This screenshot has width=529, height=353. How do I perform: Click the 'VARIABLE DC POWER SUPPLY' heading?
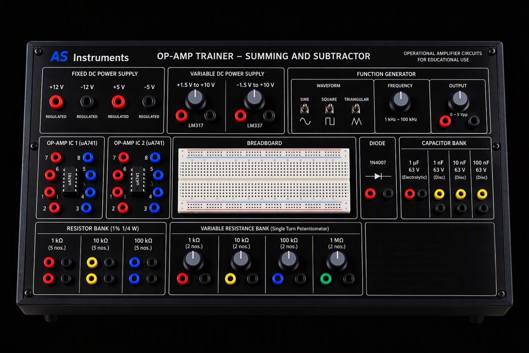tap(227, 74)
